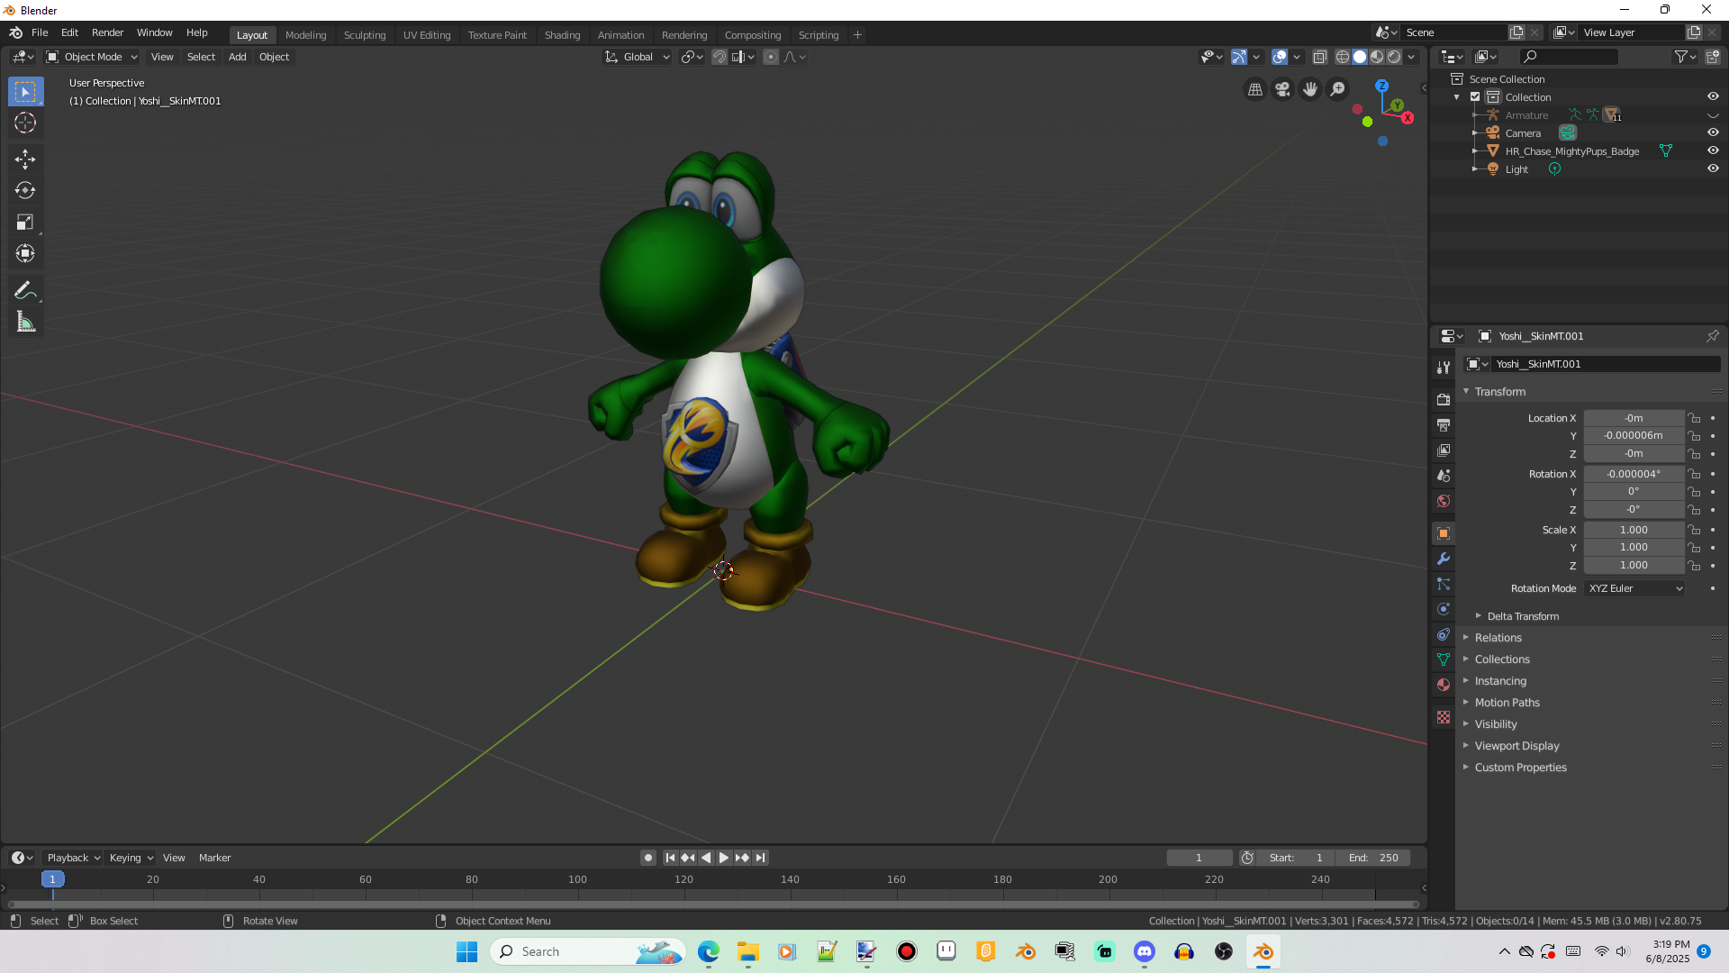Expand the Relations panel
This screenshot has width=1729, height=973.
[1498, 638]
